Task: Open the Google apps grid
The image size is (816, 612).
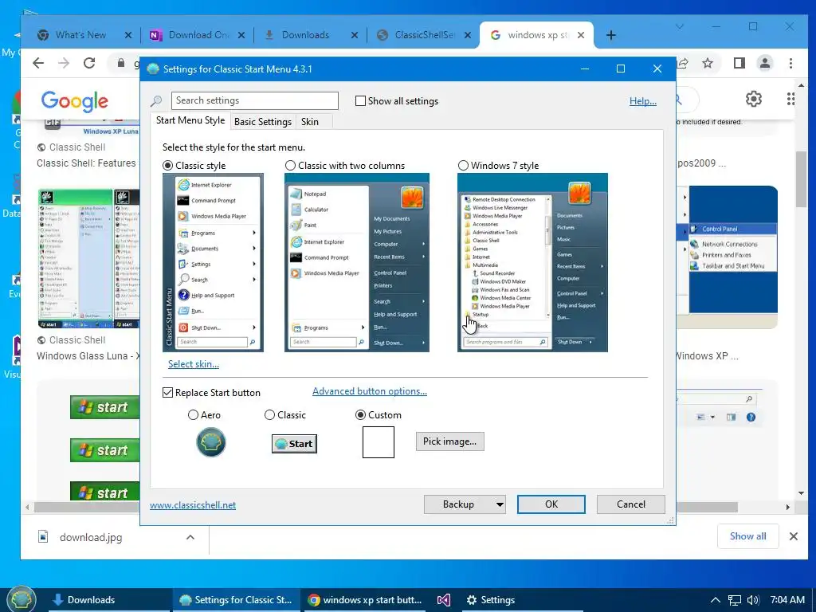Action: pos(790,98)
